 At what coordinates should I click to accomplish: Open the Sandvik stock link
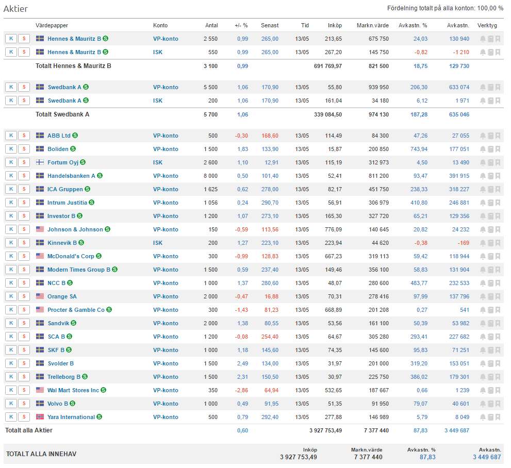click(58, 323)
